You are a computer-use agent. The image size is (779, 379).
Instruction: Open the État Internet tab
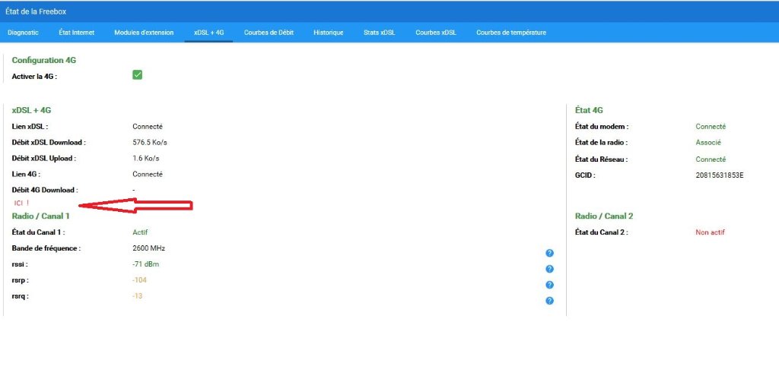pyautogui.click(x=76, y=33)
